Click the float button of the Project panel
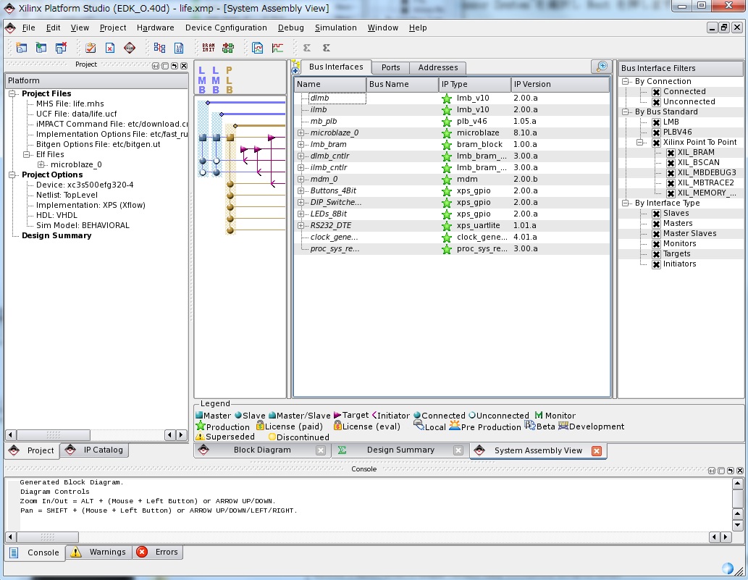 coord(174,66)
